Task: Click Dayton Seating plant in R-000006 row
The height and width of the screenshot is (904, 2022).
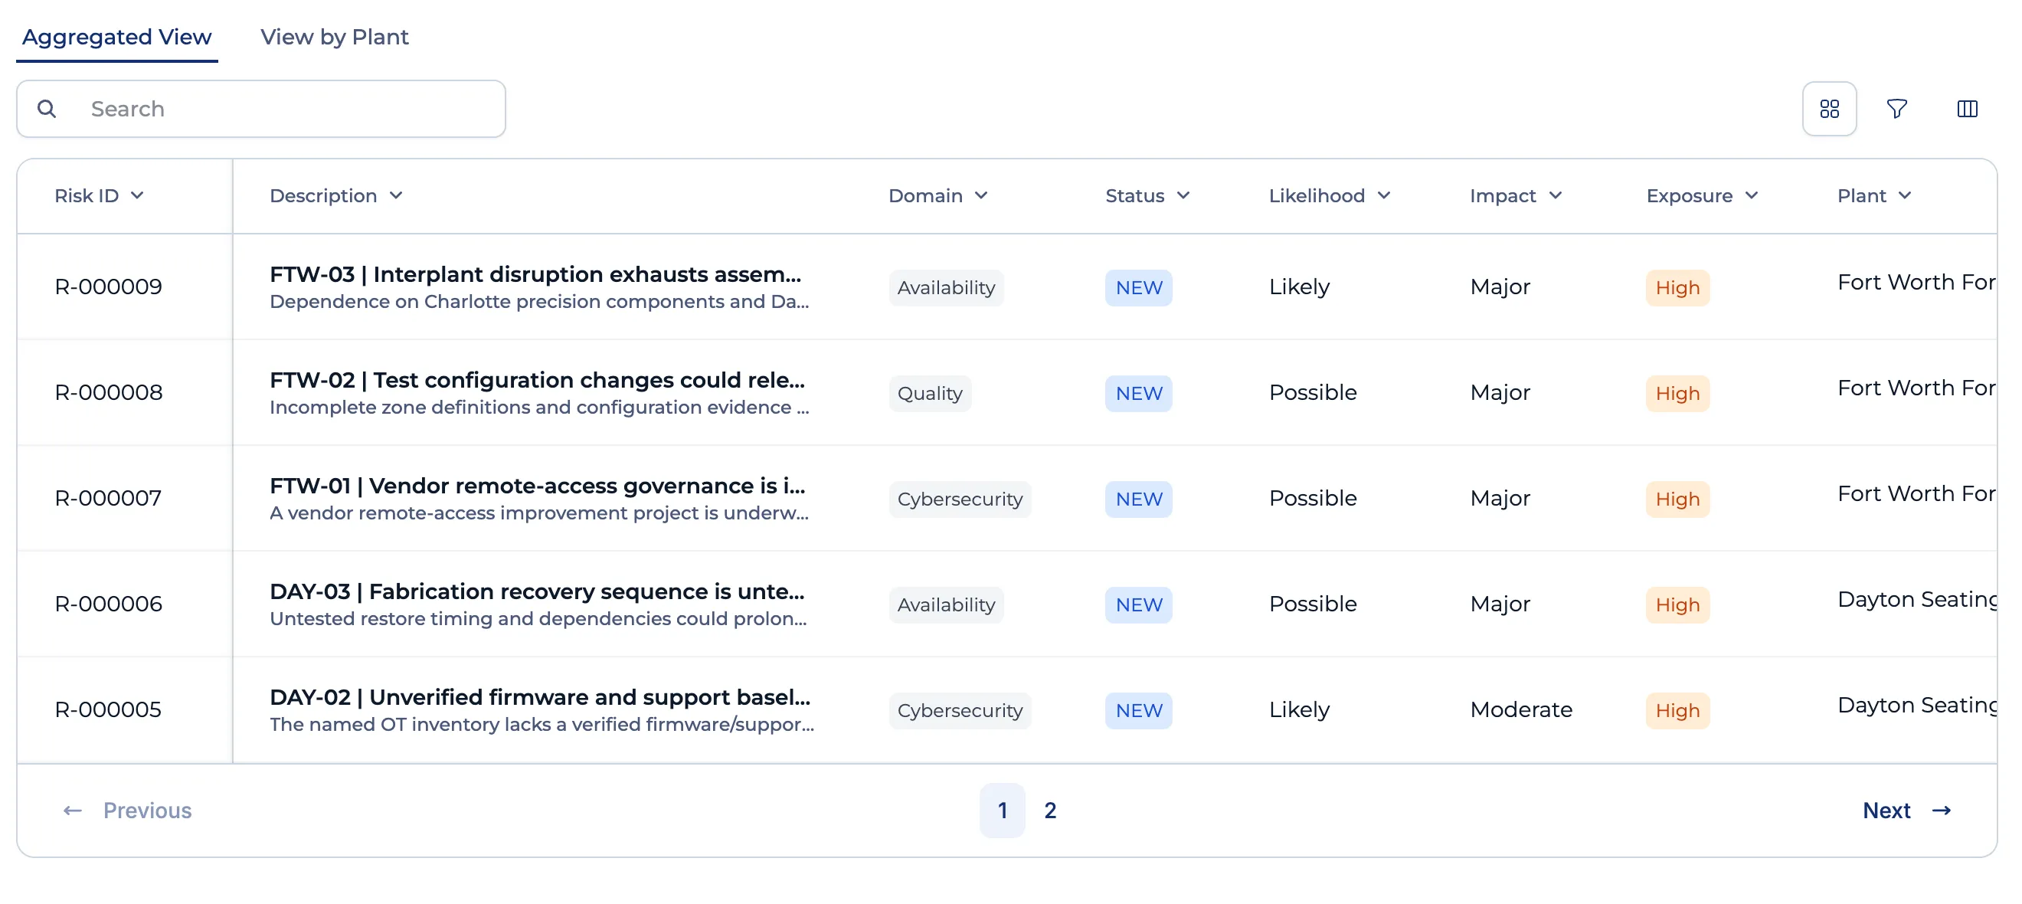Action: coord(1917,599)
